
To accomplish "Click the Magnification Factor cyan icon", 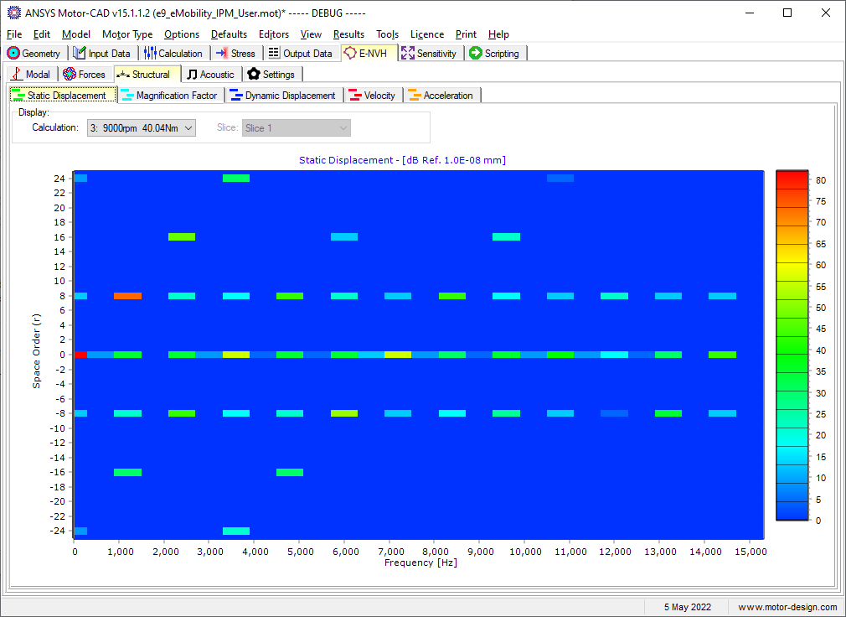I will [127, 95].
